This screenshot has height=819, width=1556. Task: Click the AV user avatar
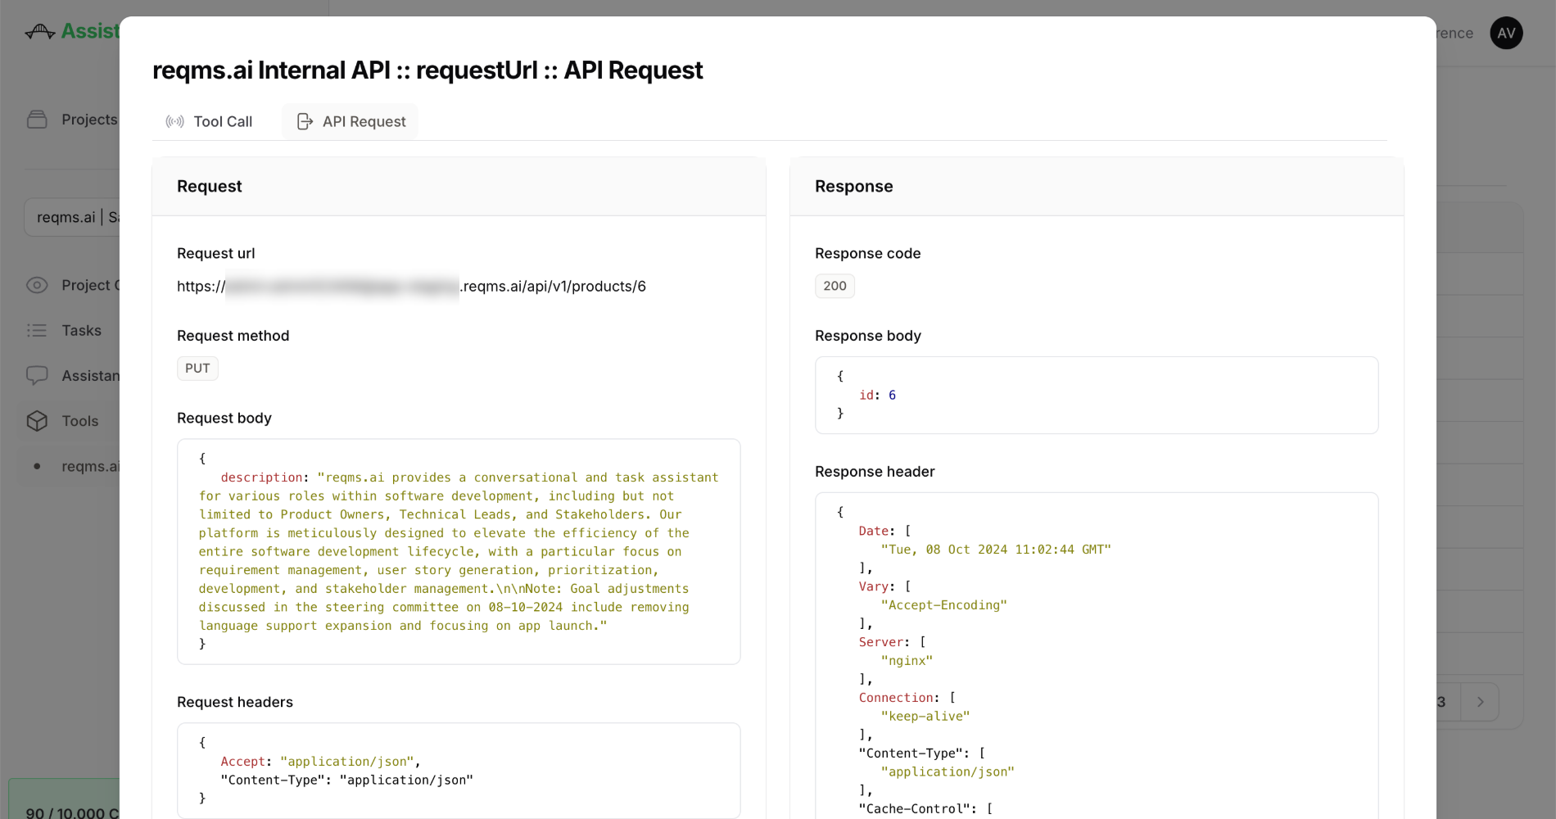[x=1506, y=33]
